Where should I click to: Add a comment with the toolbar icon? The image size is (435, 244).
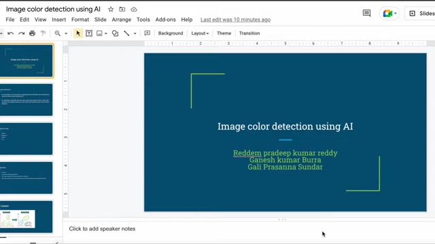[x=147, y=33]
